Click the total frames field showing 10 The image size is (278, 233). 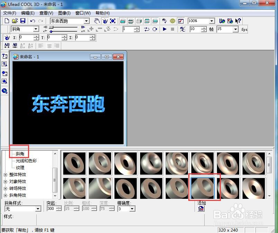(x=195, y=29)
